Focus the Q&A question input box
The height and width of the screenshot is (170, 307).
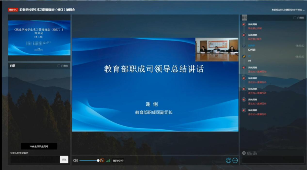click(35, 159)
